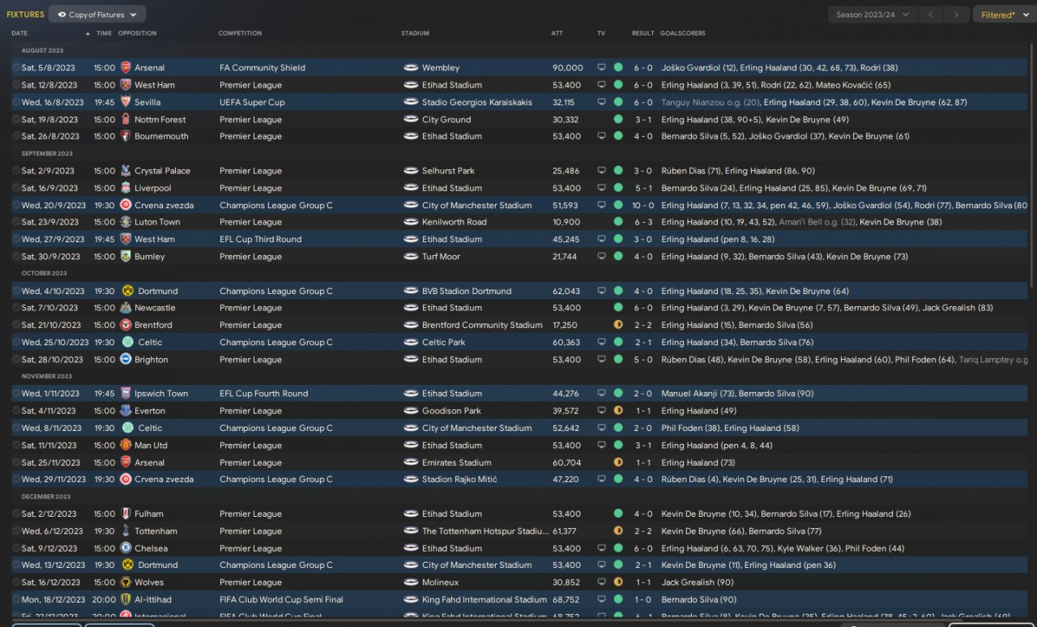Expand the Filtered dropdown

1003,15
